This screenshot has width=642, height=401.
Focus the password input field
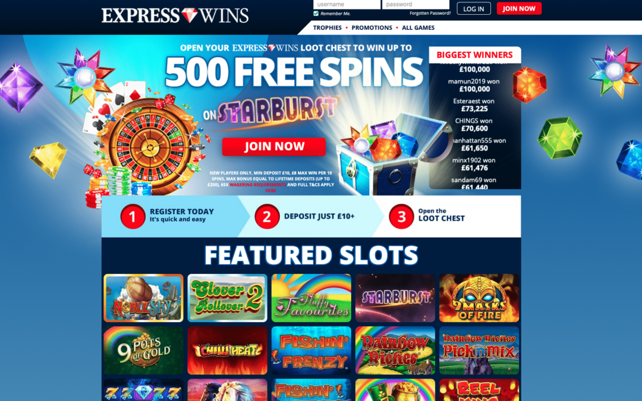pyautogui.click(x=416, y=5)
